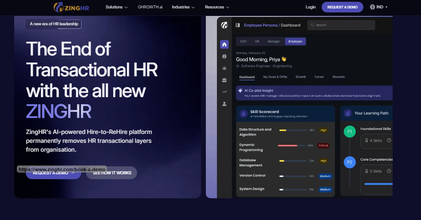Switch to the Manager persona tab

274,42
